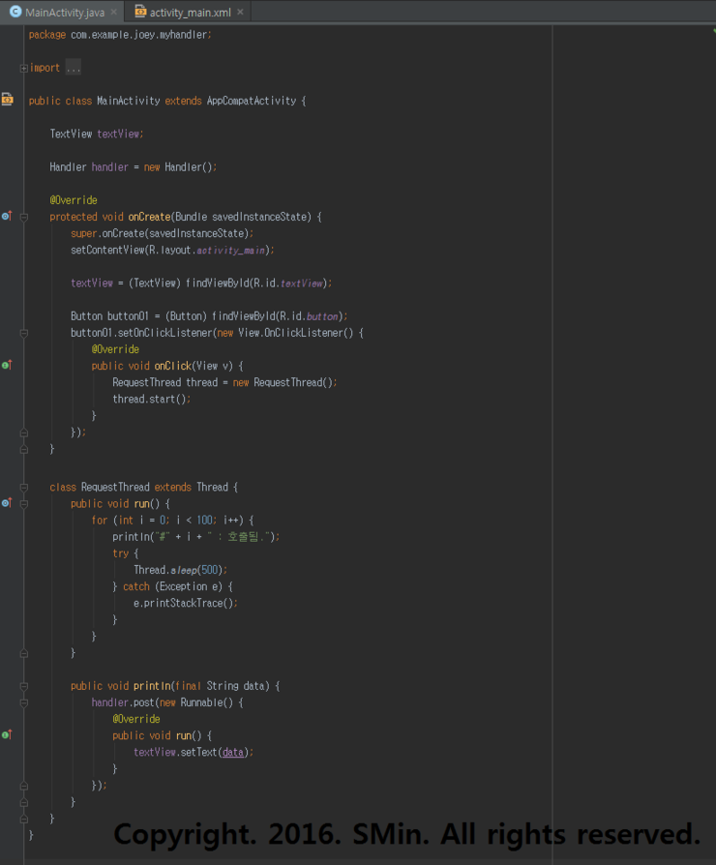Click 'new RequestThread()' constructor call
Viewport: 716px width, 865px height.
pos(283,382)
